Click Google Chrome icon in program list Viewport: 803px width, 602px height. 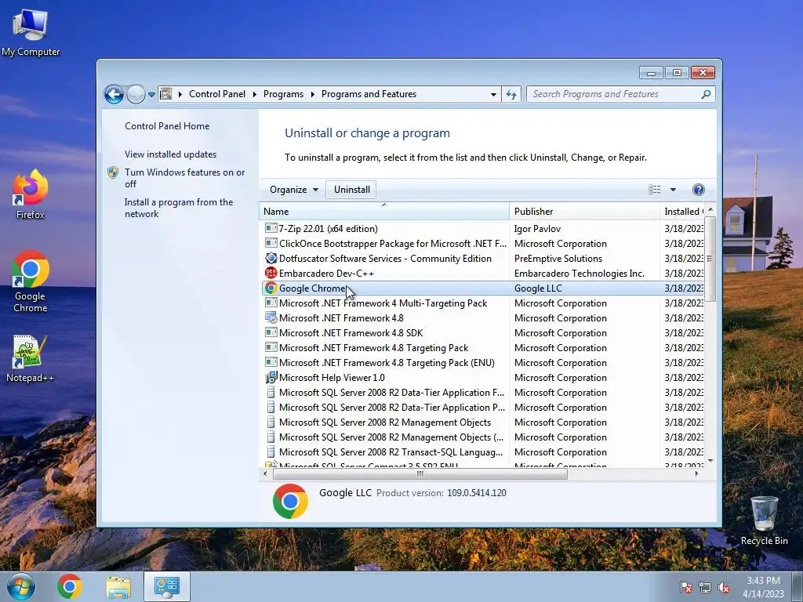[x=271, y=288]
